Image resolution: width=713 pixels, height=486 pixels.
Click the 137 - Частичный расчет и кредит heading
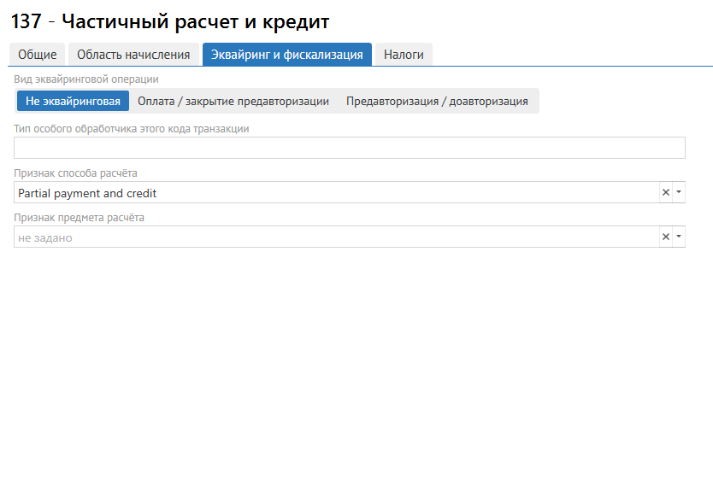pyautogui.click(x=169, y=21)
